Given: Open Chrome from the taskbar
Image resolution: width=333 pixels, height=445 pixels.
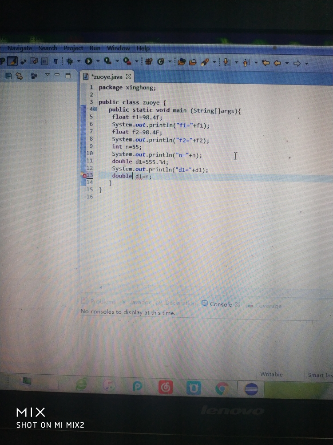Looking at the screenshot, I should pyautogui.click(x=222, y=388).
